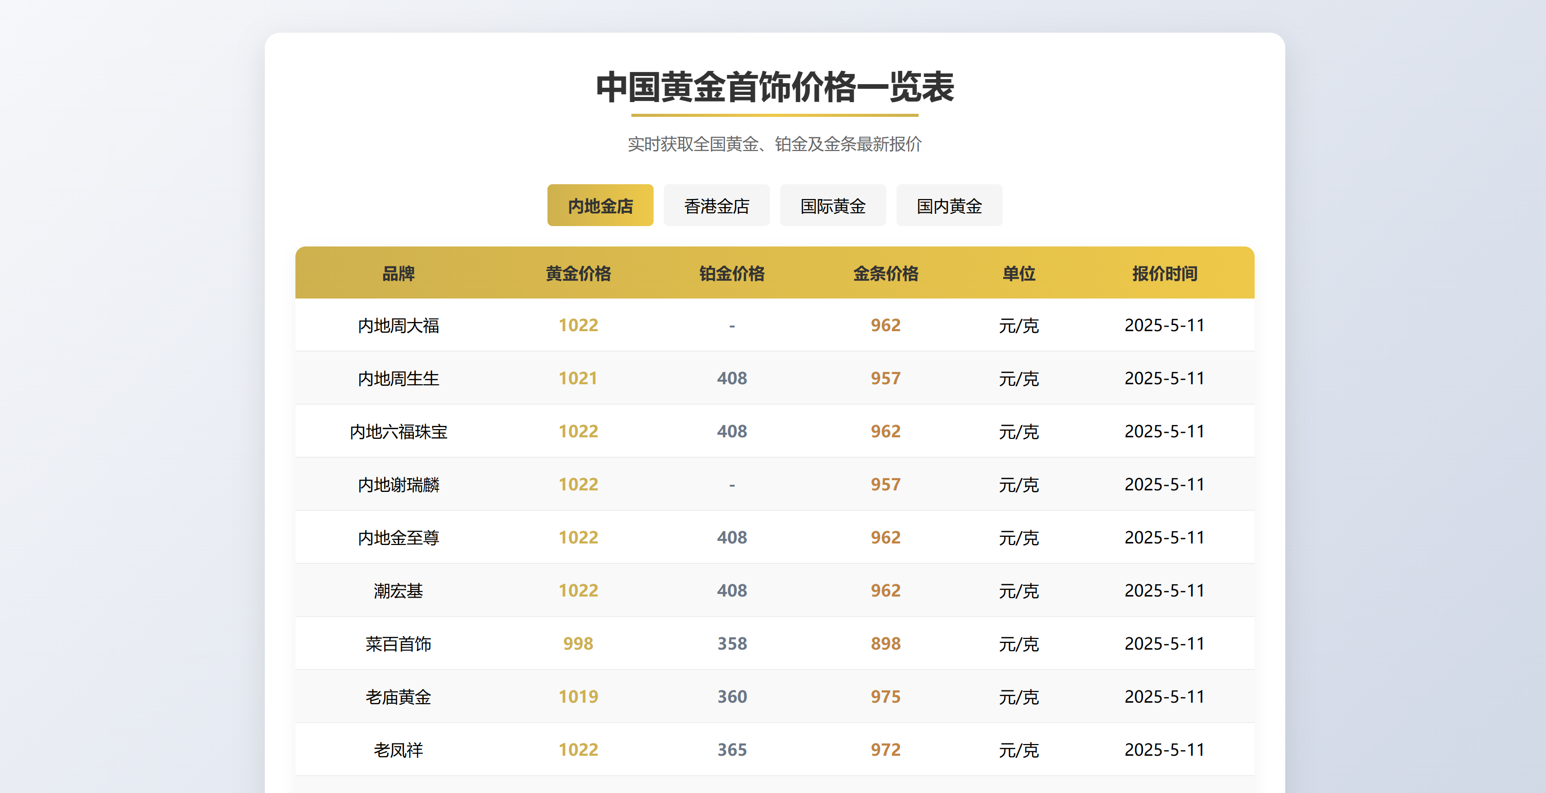The height and width of the screenshot is (793, 1546).
Task: Click platinum dash for 内地谢瑞麟
Action: pos(732,484)
